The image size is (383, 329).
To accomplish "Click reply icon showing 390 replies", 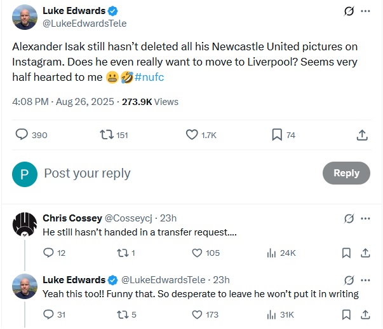I will [x=22, y=135].
